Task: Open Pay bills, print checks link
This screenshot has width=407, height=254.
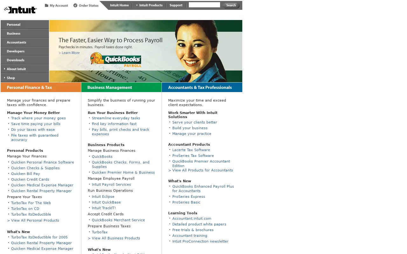Action: click(x=121, y=132)
